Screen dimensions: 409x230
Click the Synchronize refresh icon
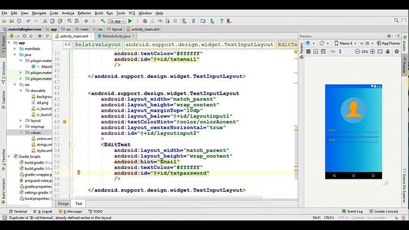click(x=19, y=21)
